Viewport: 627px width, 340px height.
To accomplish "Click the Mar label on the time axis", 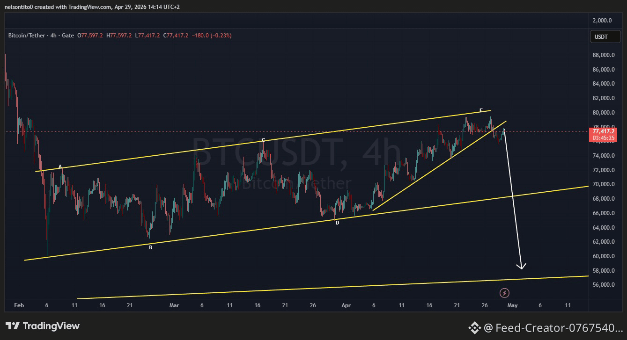I will coord(174,305).
